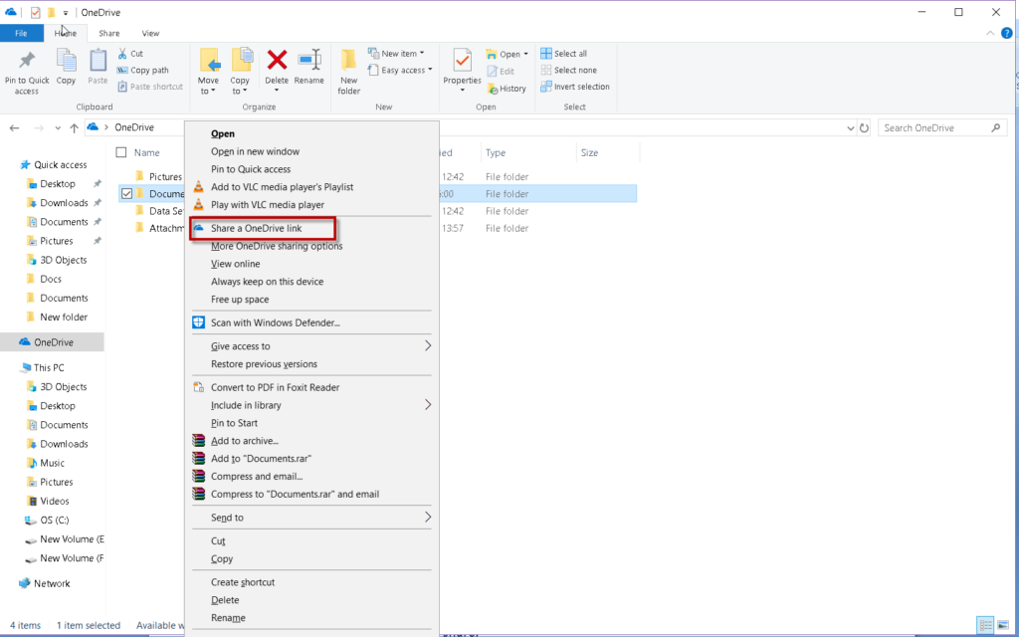Expand the Open button dropdown arrow

coord(525,54)
